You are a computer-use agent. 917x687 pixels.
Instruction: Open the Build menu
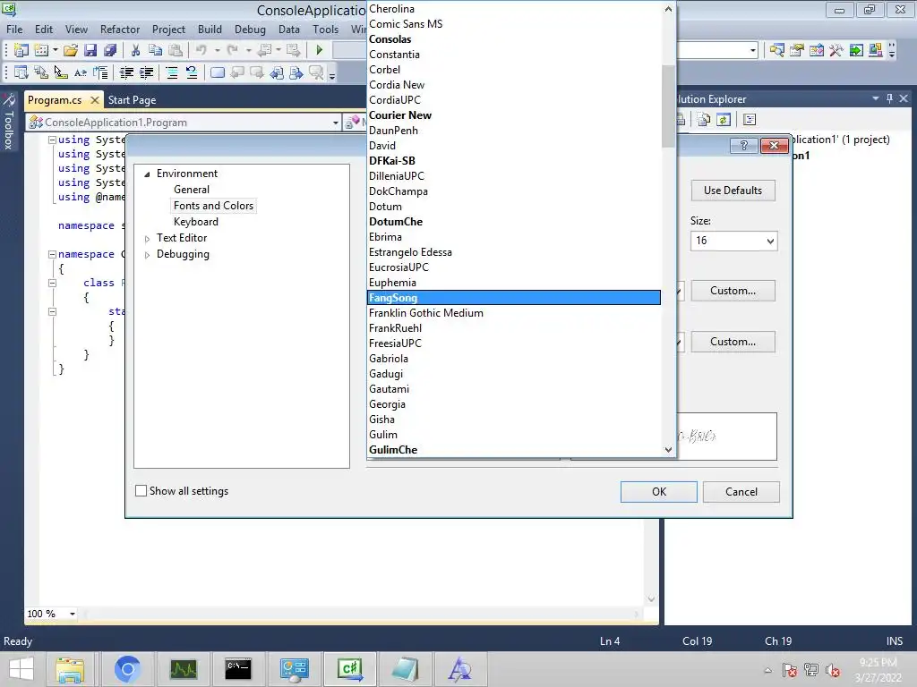[x=210, y=30]
